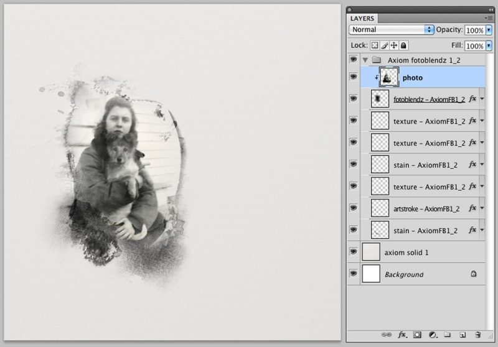The width and height of the screenshot is (498, 347).
Task: Expand fotoblendz layer effects arrow
Action: click(482, 99)
